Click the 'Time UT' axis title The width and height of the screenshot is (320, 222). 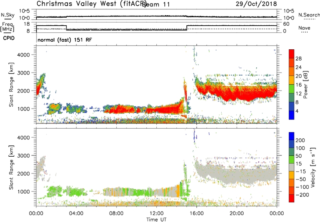pos(156,219)
